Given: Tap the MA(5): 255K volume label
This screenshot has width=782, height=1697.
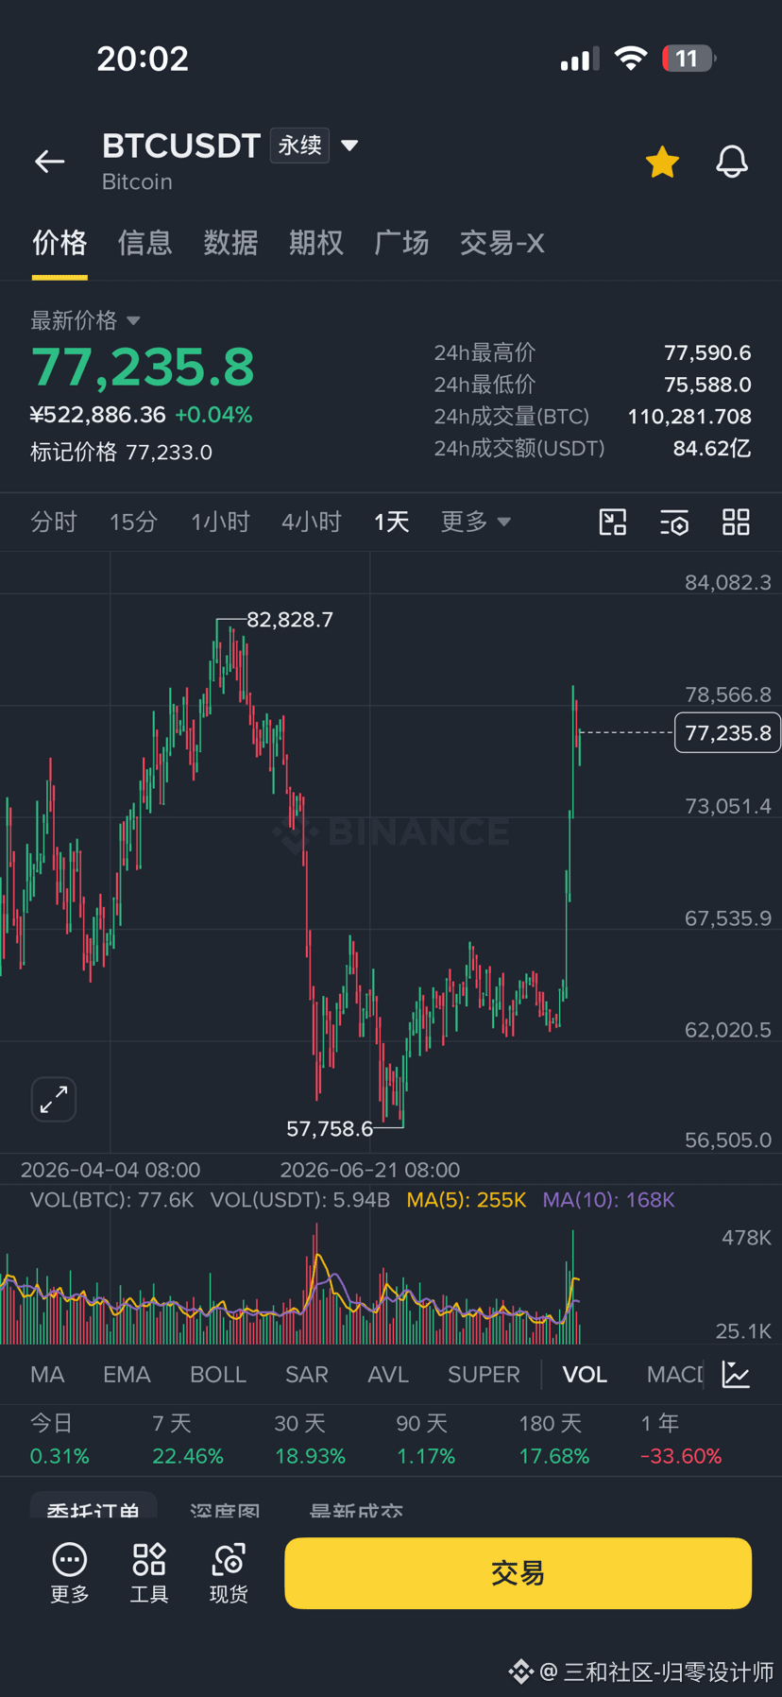Looking at the screenshot, I should (466, 1200).
